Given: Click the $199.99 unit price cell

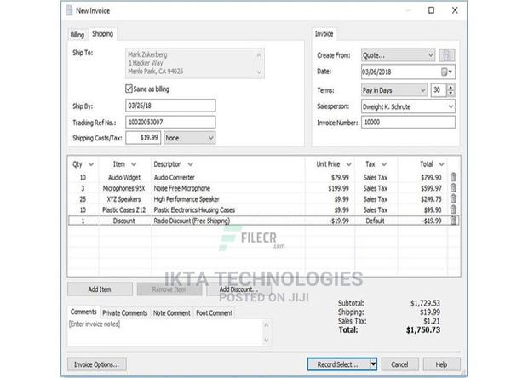Looking at the screenshot, I should pyautogui.click(x=330, y=188).
